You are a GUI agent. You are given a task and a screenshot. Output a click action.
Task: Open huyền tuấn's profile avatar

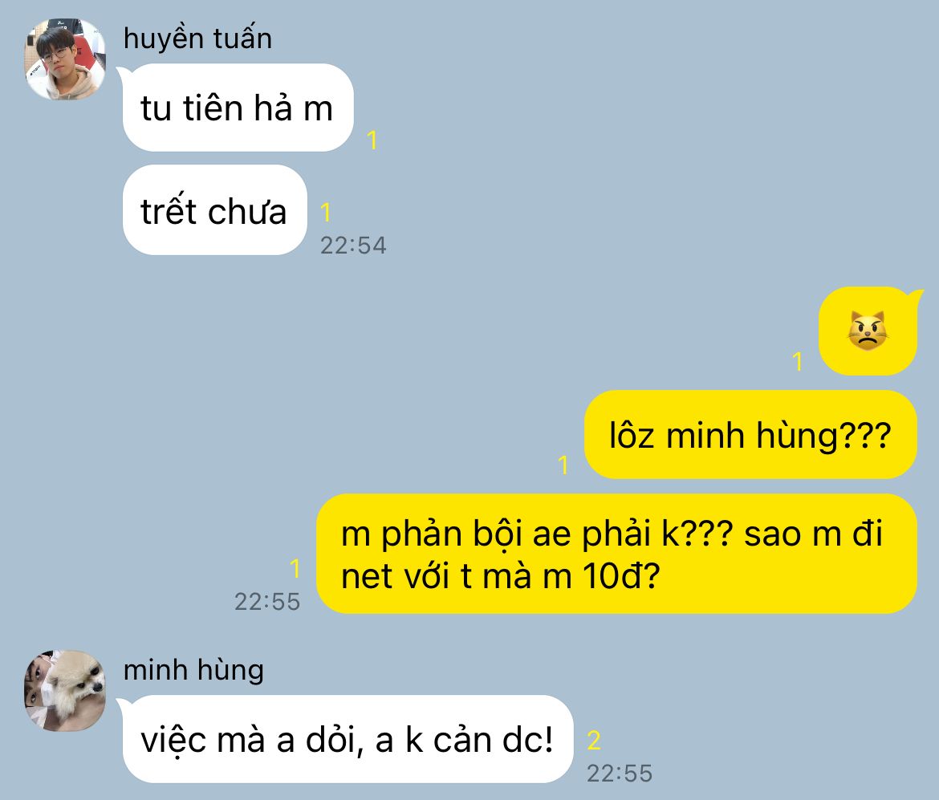(x=65, y=60)
